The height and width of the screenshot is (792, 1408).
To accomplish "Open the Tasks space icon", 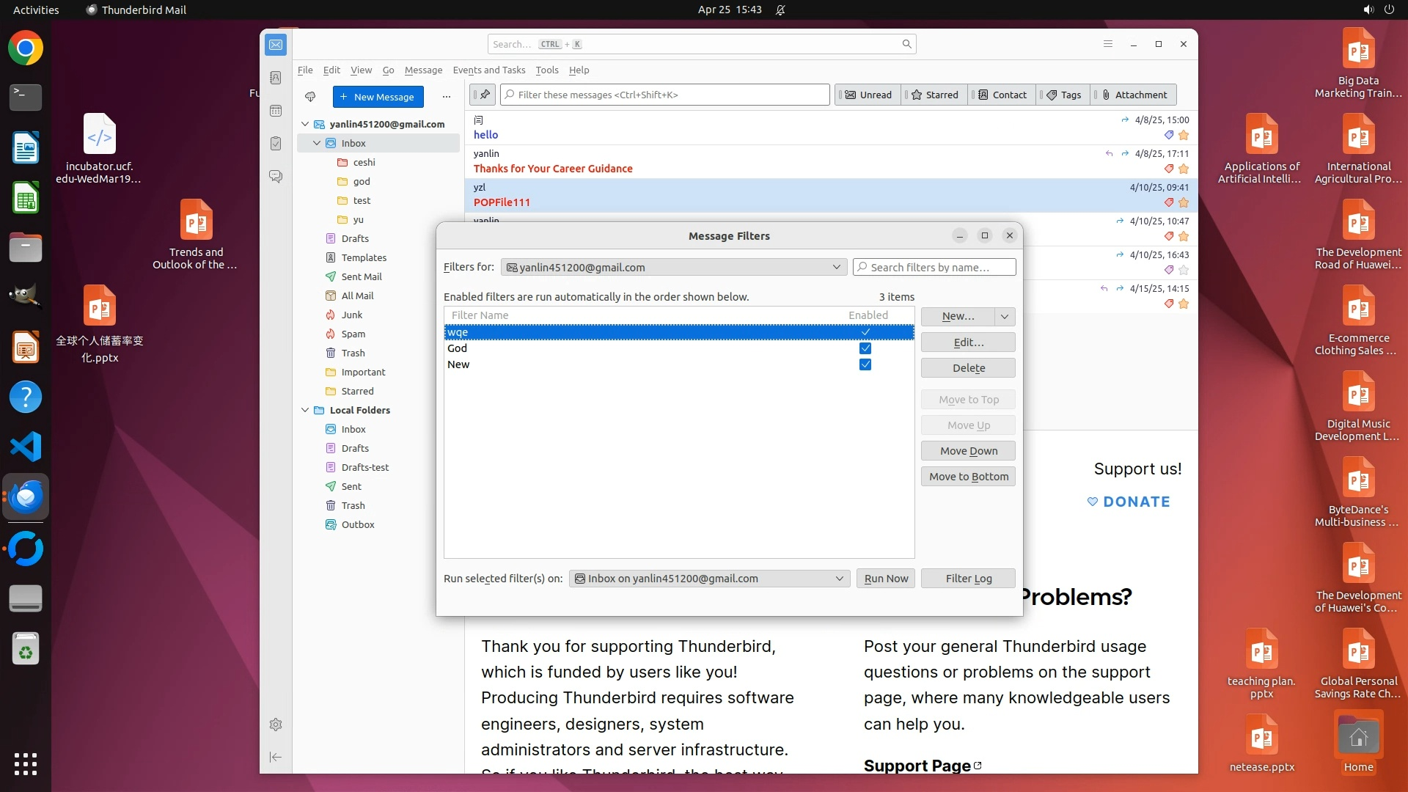I will point(276,144).
